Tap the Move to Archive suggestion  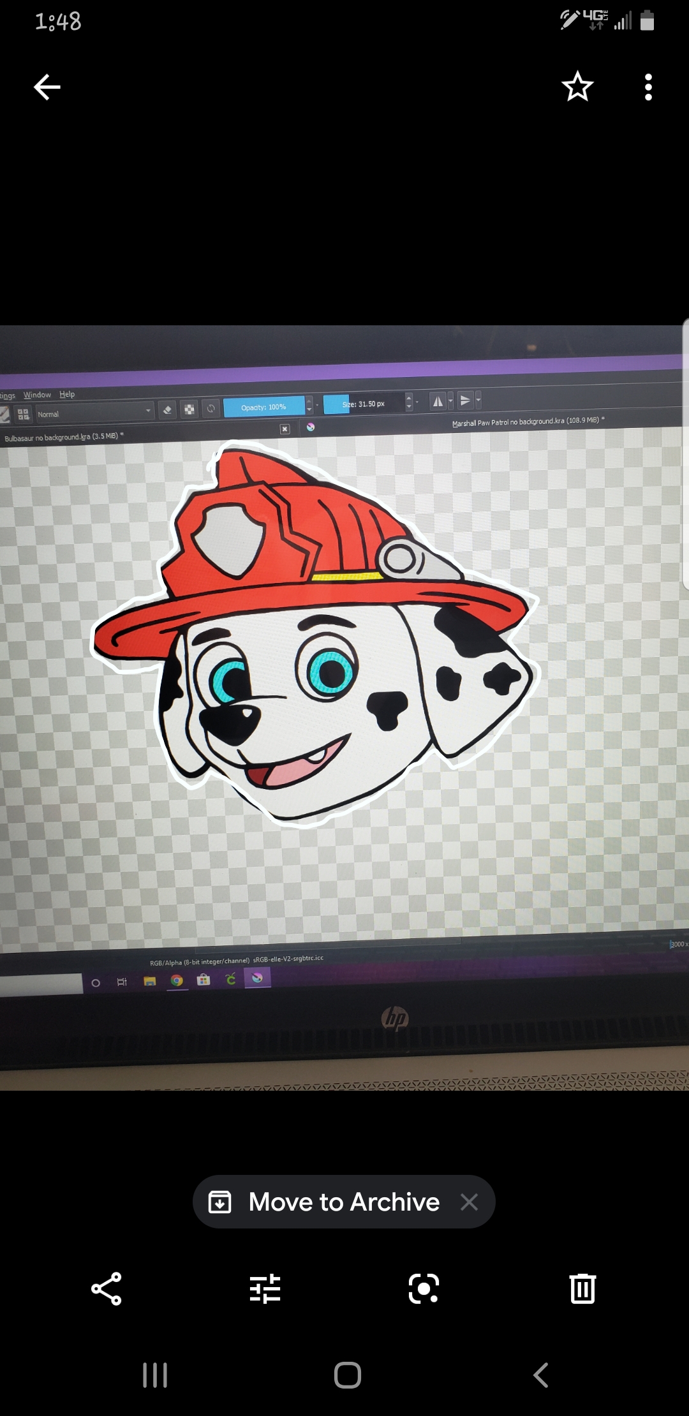[325, 1202]
